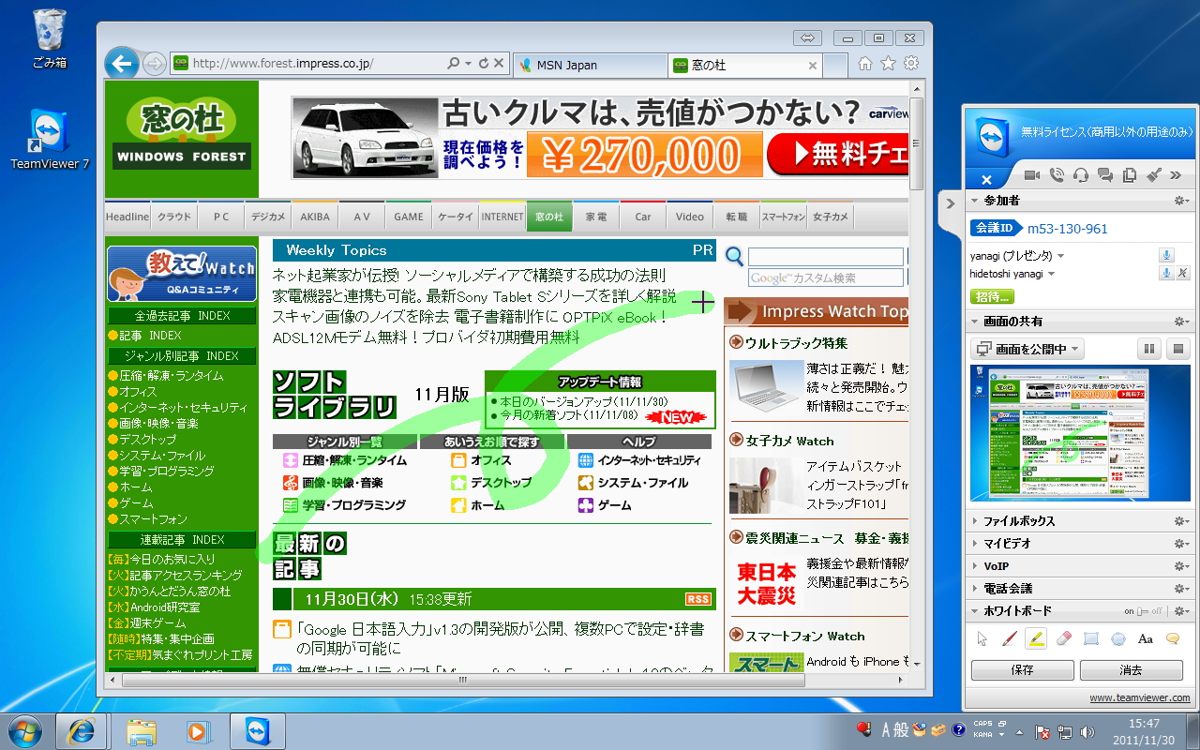Screen dimensions: 1200x750
Task: Click the TeamViewer headset VoIP icon
Action: (x=1081, y=174)
